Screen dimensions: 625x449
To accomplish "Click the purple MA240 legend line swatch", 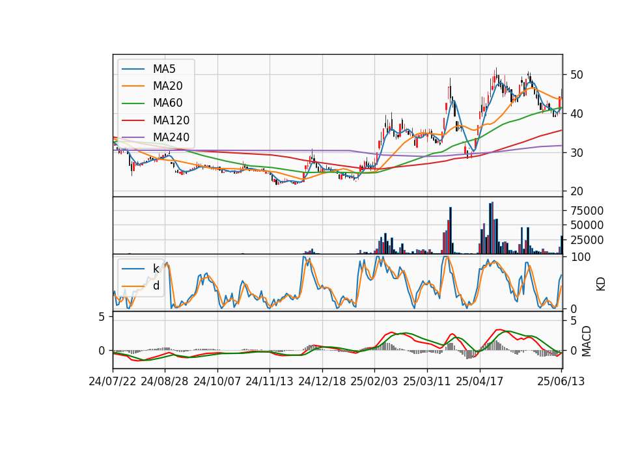I will pos(133,137).
